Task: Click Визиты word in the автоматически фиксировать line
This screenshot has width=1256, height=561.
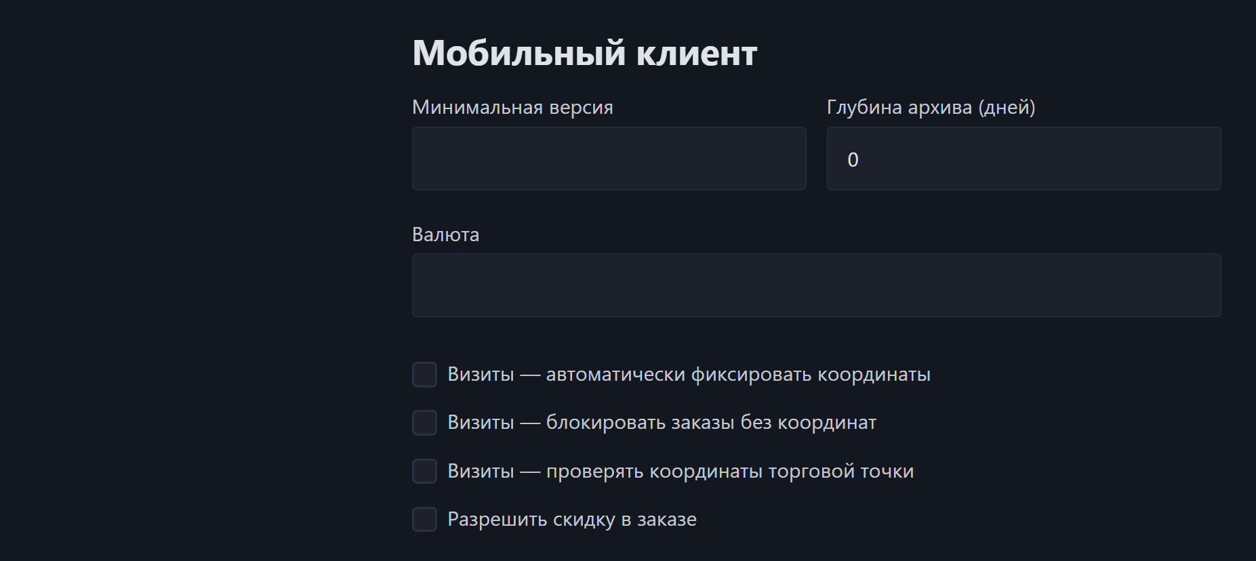Action: (x=481, y=375)
